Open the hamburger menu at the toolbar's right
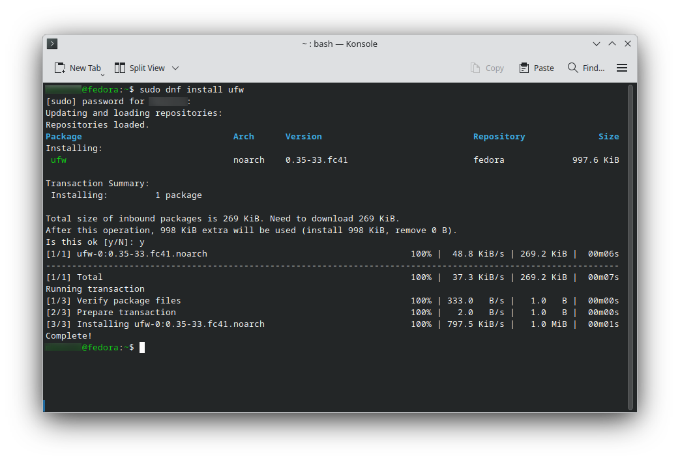 click(x=621, y=67)
